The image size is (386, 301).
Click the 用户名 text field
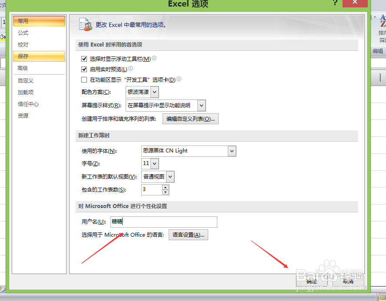point(164,222)
